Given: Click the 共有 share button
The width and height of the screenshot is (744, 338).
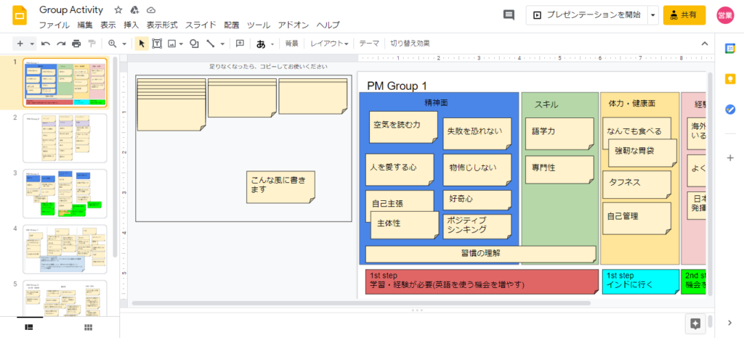Looking at the screenshot, I should pos(684,15).
